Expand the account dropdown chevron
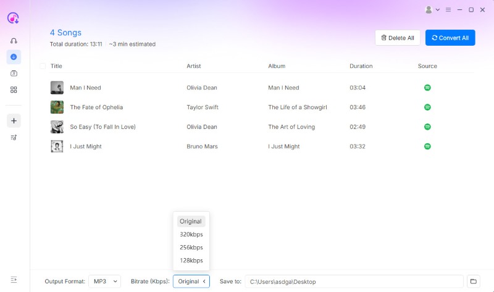Image resolution: width=494 pixels, height=292 pixels. point(438,10)
